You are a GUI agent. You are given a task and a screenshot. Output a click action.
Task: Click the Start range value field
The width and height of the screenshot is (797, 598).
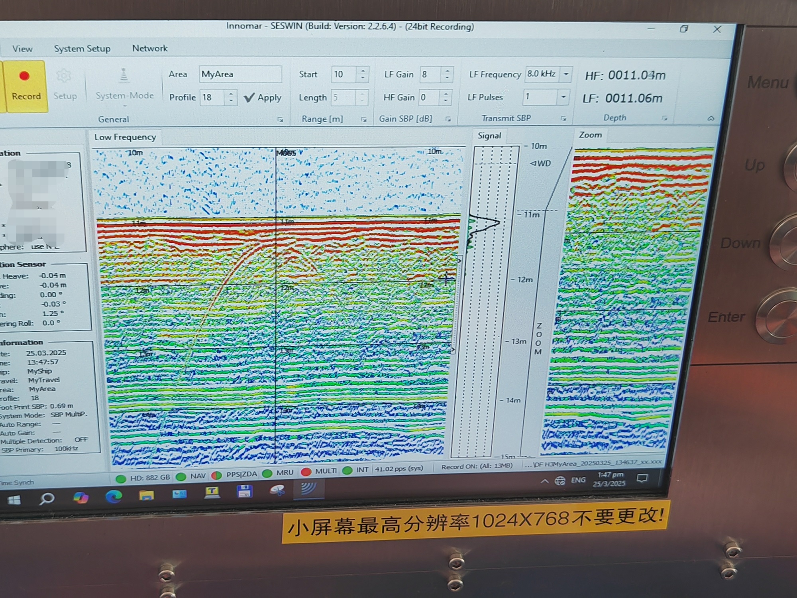point(344,75)
